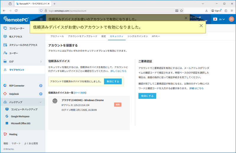Screen dimensions: 236x153
Task: Open the コンピューター sidebar item
Action: pyautogui.click(x=17, y=28)
